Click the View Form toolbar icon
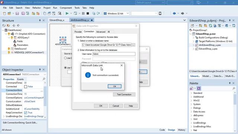This screenshot has height=134, width=238. point(49,13)
